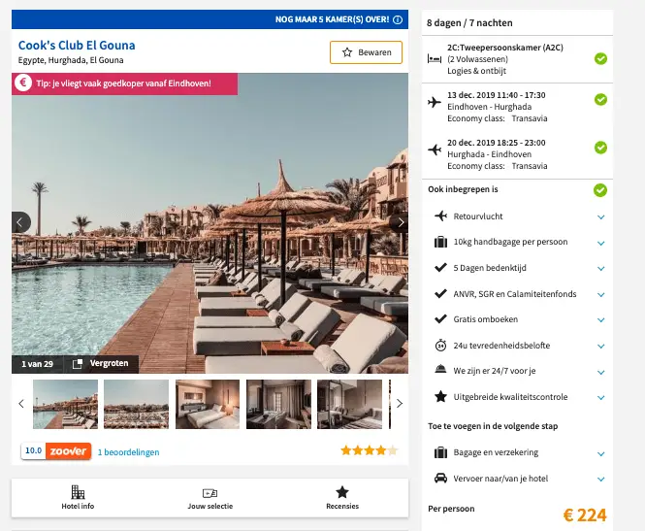Click the info icon beside rooms-left banner
The width and height of the screenshot is (645, 531).
tap(398, 19)
